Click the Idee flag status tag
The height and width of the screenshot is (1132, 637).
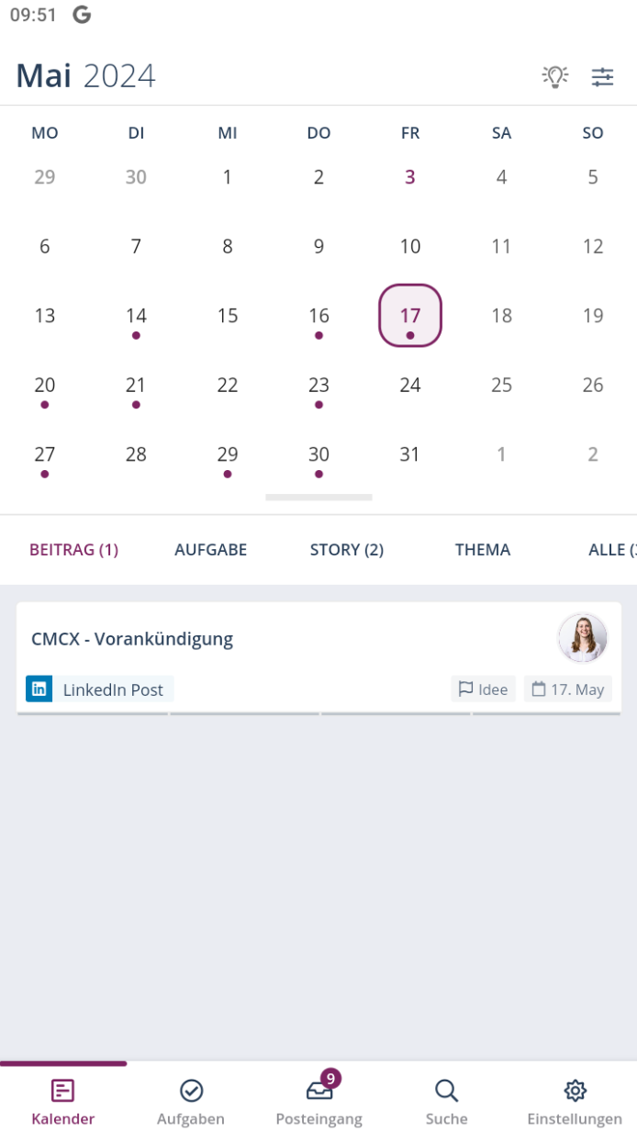point(483,689)
